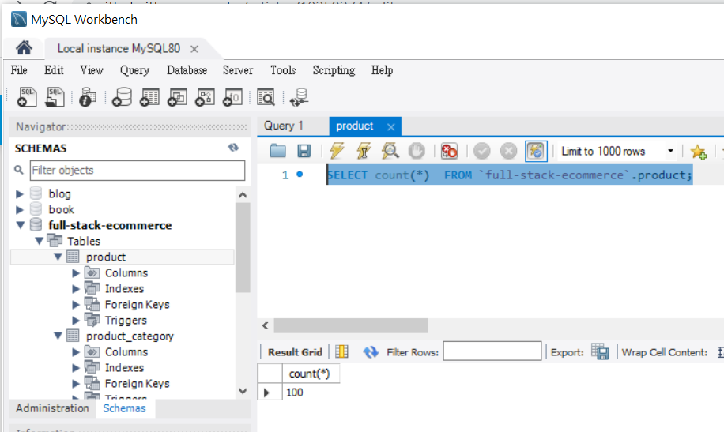Open script file folder icon in editor
Screen dimensions: 724x432
(278, 151)
